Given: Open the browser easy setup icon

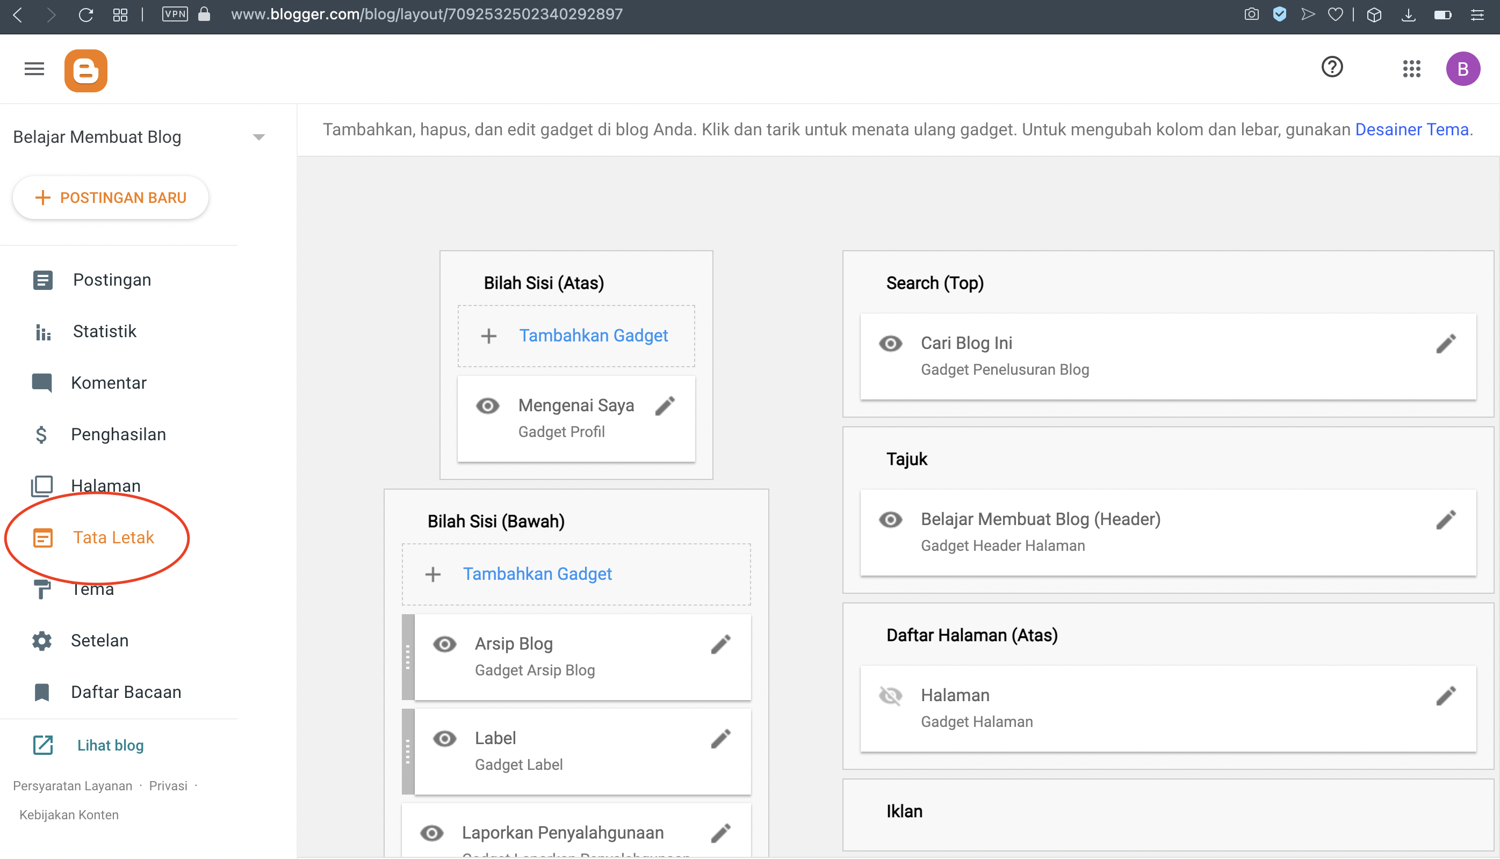Looking at the screenshot, I should pyautogui.click(x=1477, y=14).
